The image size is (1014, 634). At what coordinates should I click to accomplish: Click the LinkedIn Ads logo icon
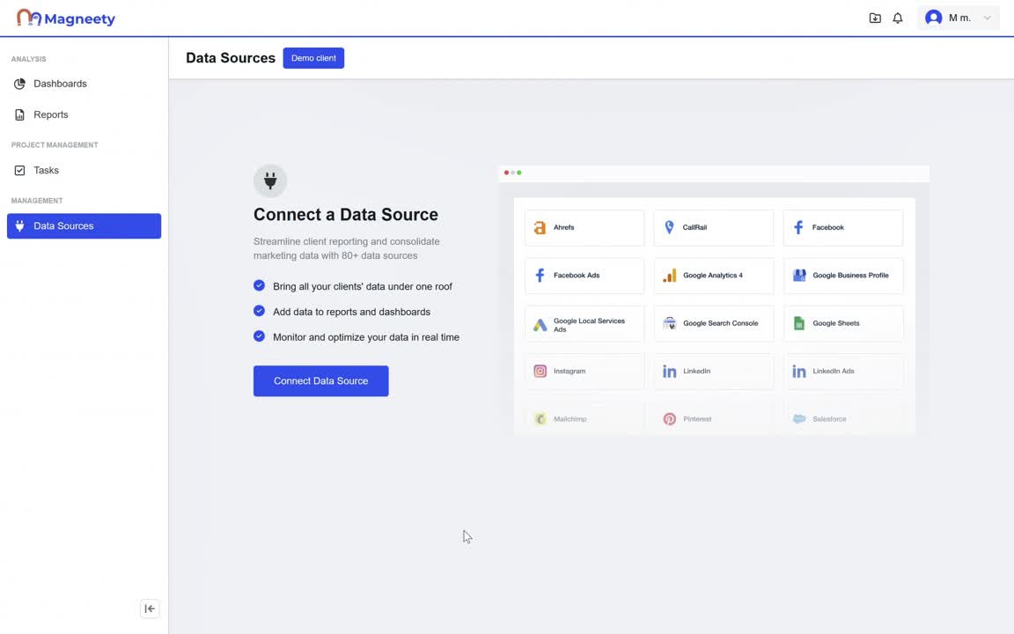[799, 372]
